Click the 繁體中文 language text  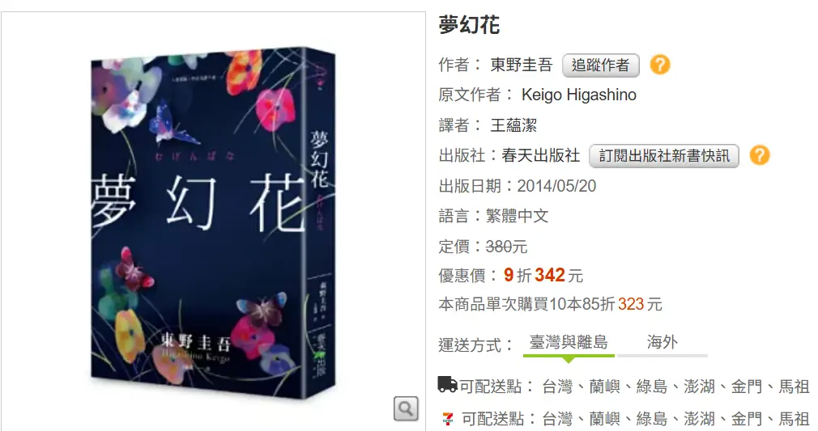(x=517, y=216)
